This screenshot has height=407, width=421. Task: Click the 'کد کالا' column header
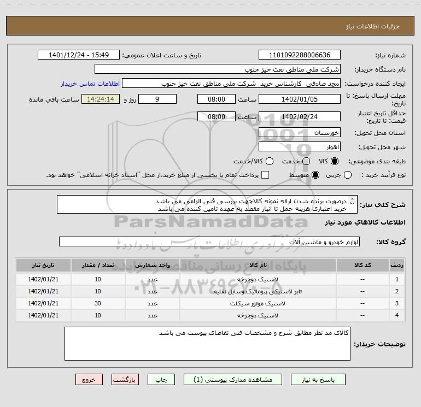[x=362, y=265]
